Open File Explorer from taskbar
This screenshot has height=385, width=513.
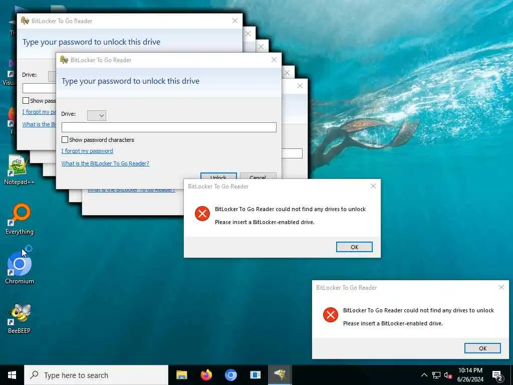pyautogui.click(x=181, y=375)
